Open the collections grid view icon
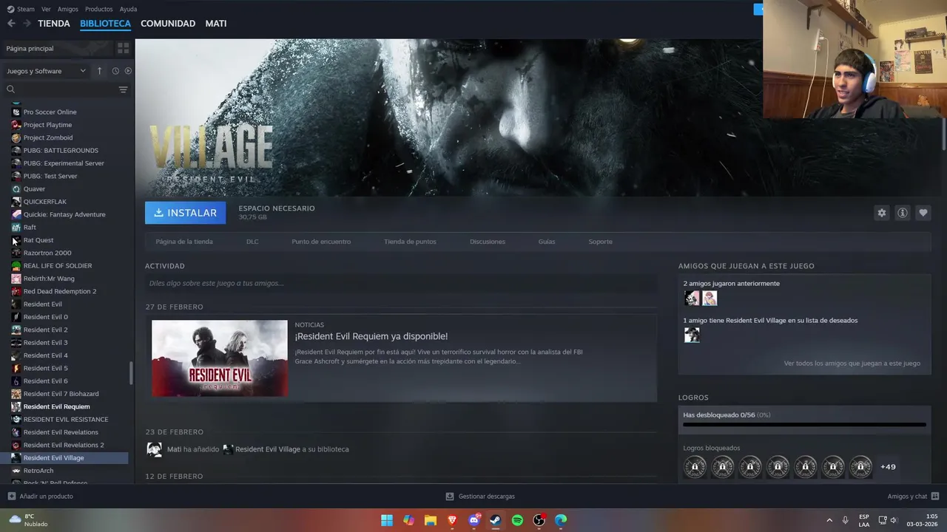 [123, 48]
